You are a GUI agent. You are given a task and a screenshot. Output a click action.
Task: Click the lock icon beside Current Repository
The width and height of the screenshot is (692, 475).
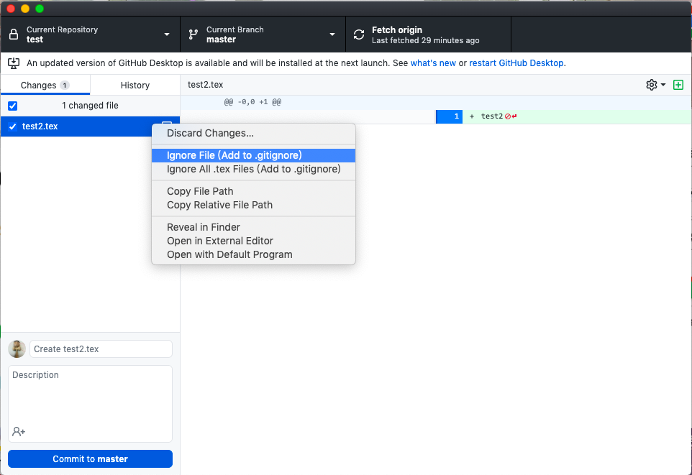click(x=14, y=34)
